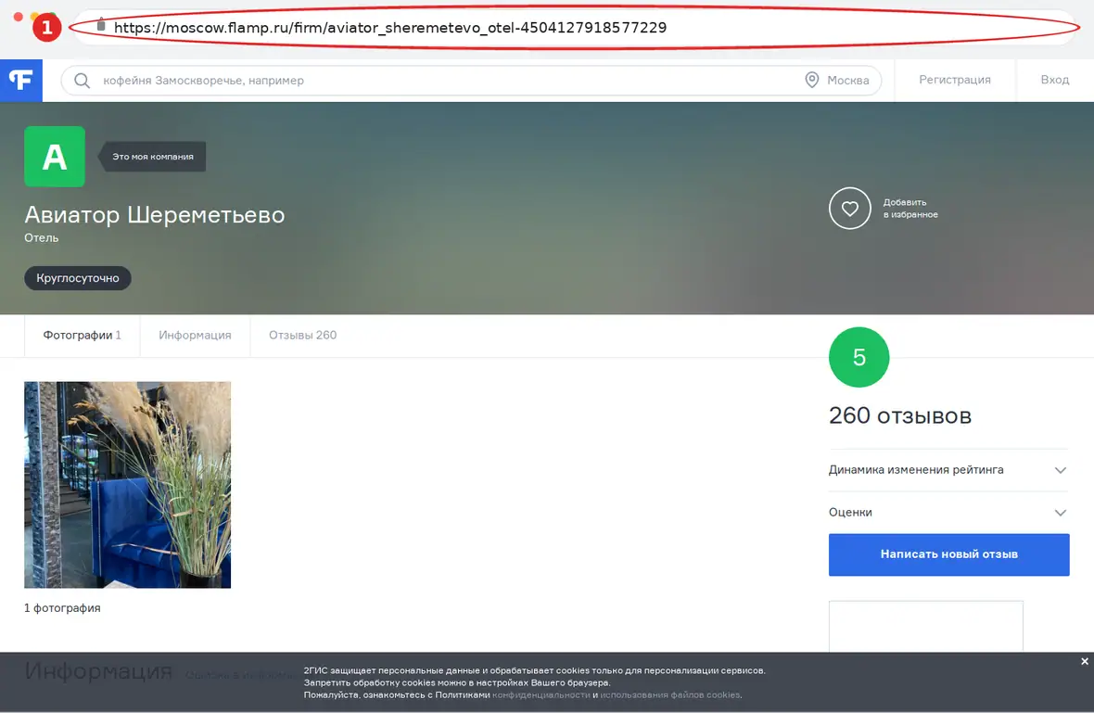Click the Это моя компания label
This screenshot has height=713, width=1094.
[152, 157]
